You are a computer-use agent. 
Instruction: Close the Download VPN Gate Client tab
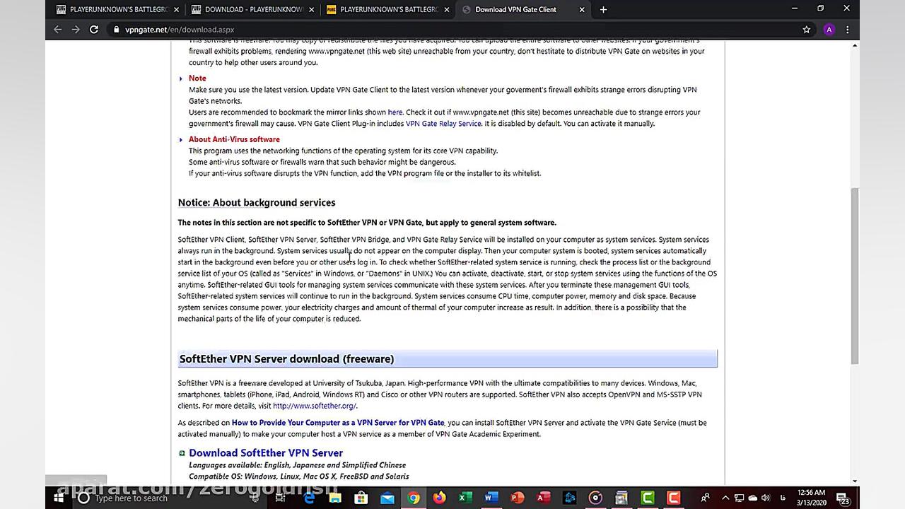pyautogui.click(x=582, y=9)
